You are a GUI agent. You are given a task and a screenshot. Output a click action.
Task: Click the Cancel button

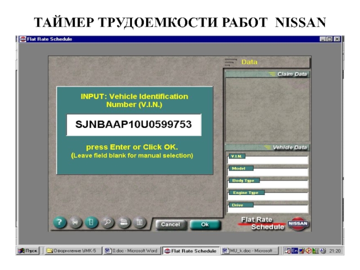(171, 225)
